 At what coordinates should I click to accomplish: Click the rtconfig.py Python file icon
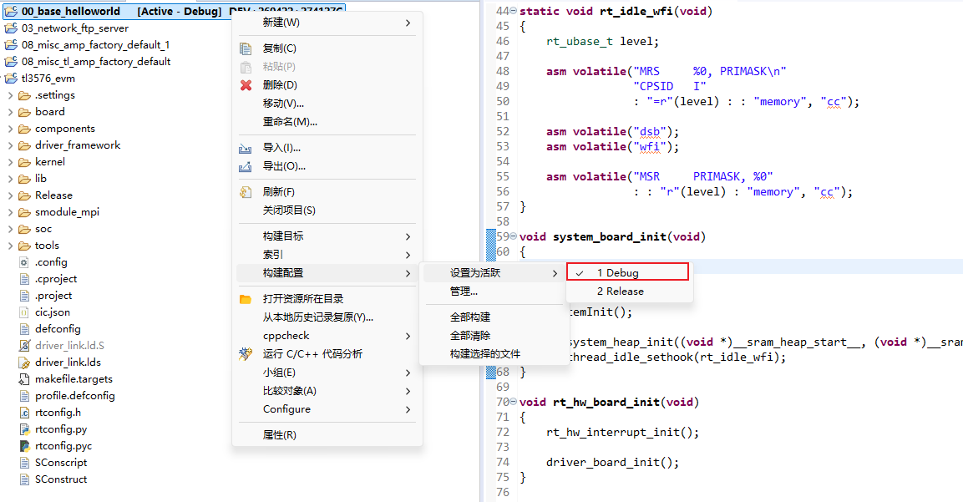[x=24, y=429]
